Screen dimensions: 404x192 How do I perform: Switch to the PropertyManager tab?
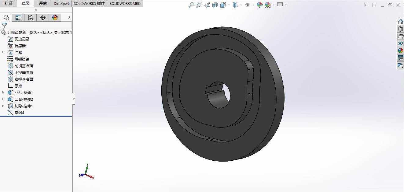tap(18, 18)
